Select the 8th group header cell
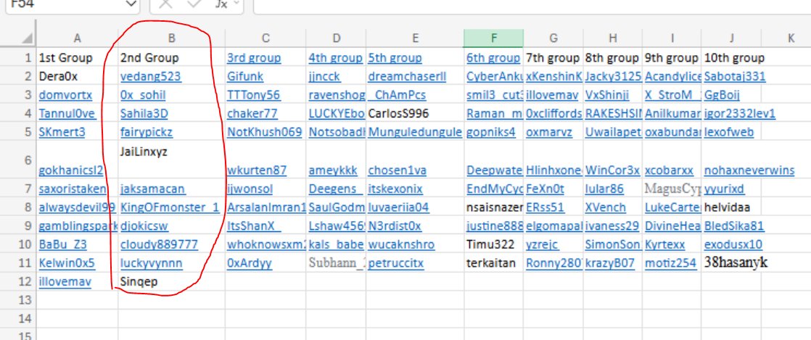The image size is (811, 340). point(613,58)
